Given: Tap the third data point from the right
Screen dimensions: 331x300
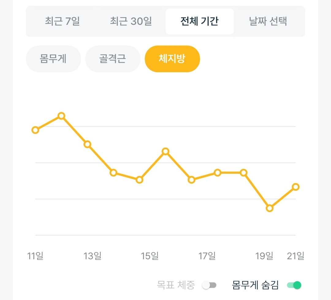Looking at the screenshot, I should (x=244, y=173).
